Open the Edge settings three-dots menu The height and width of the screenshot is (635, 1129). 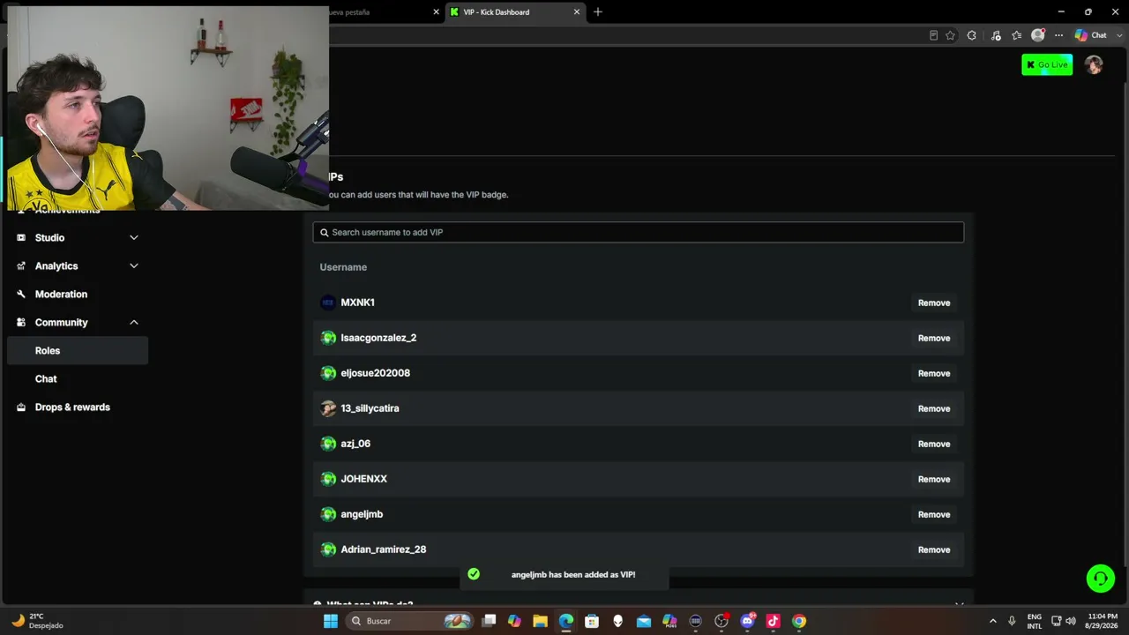pos(1058,35)
